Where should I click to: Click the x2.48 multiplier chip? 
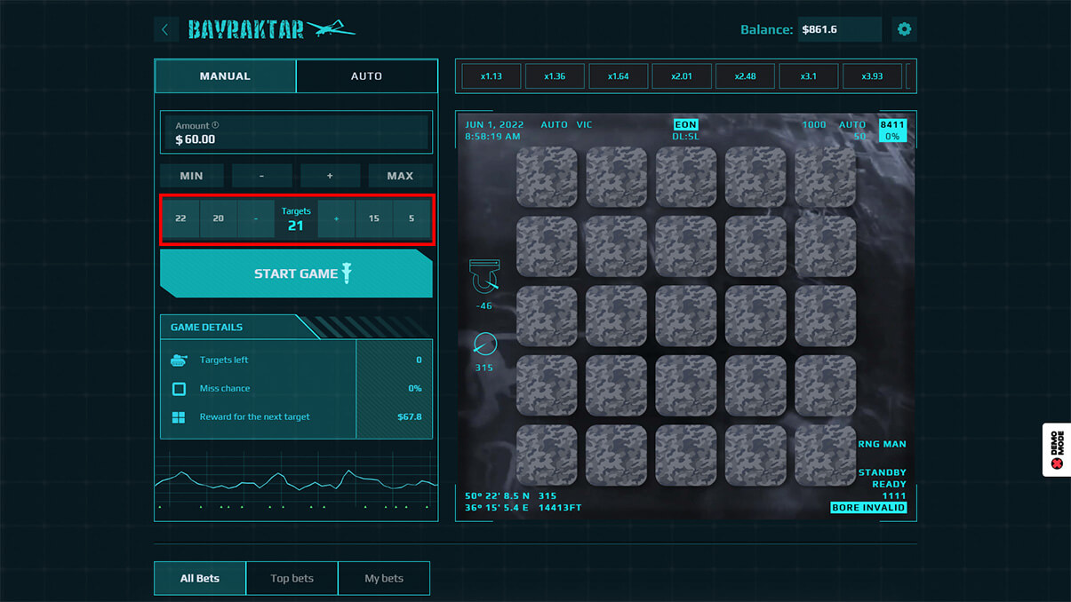[745, 76]
